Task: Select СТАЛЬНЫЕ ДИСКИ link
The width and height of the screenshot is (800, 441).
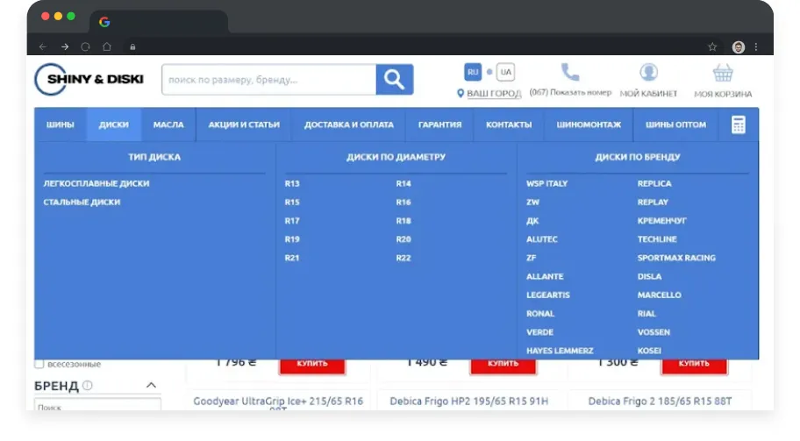Action: click(x=82, y=203)
